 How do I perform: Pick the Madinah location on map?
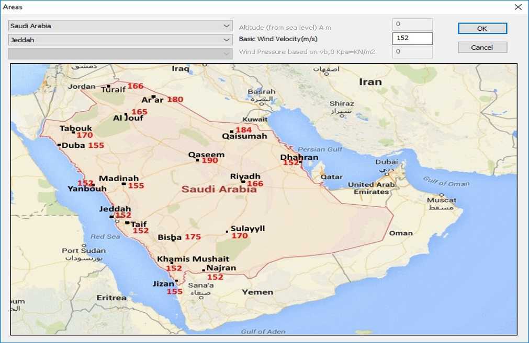pyautogui.click(x=123, y=184)
